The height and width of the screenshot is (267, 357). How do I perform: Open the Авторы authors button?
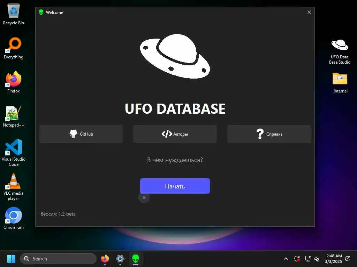(175, 134)
